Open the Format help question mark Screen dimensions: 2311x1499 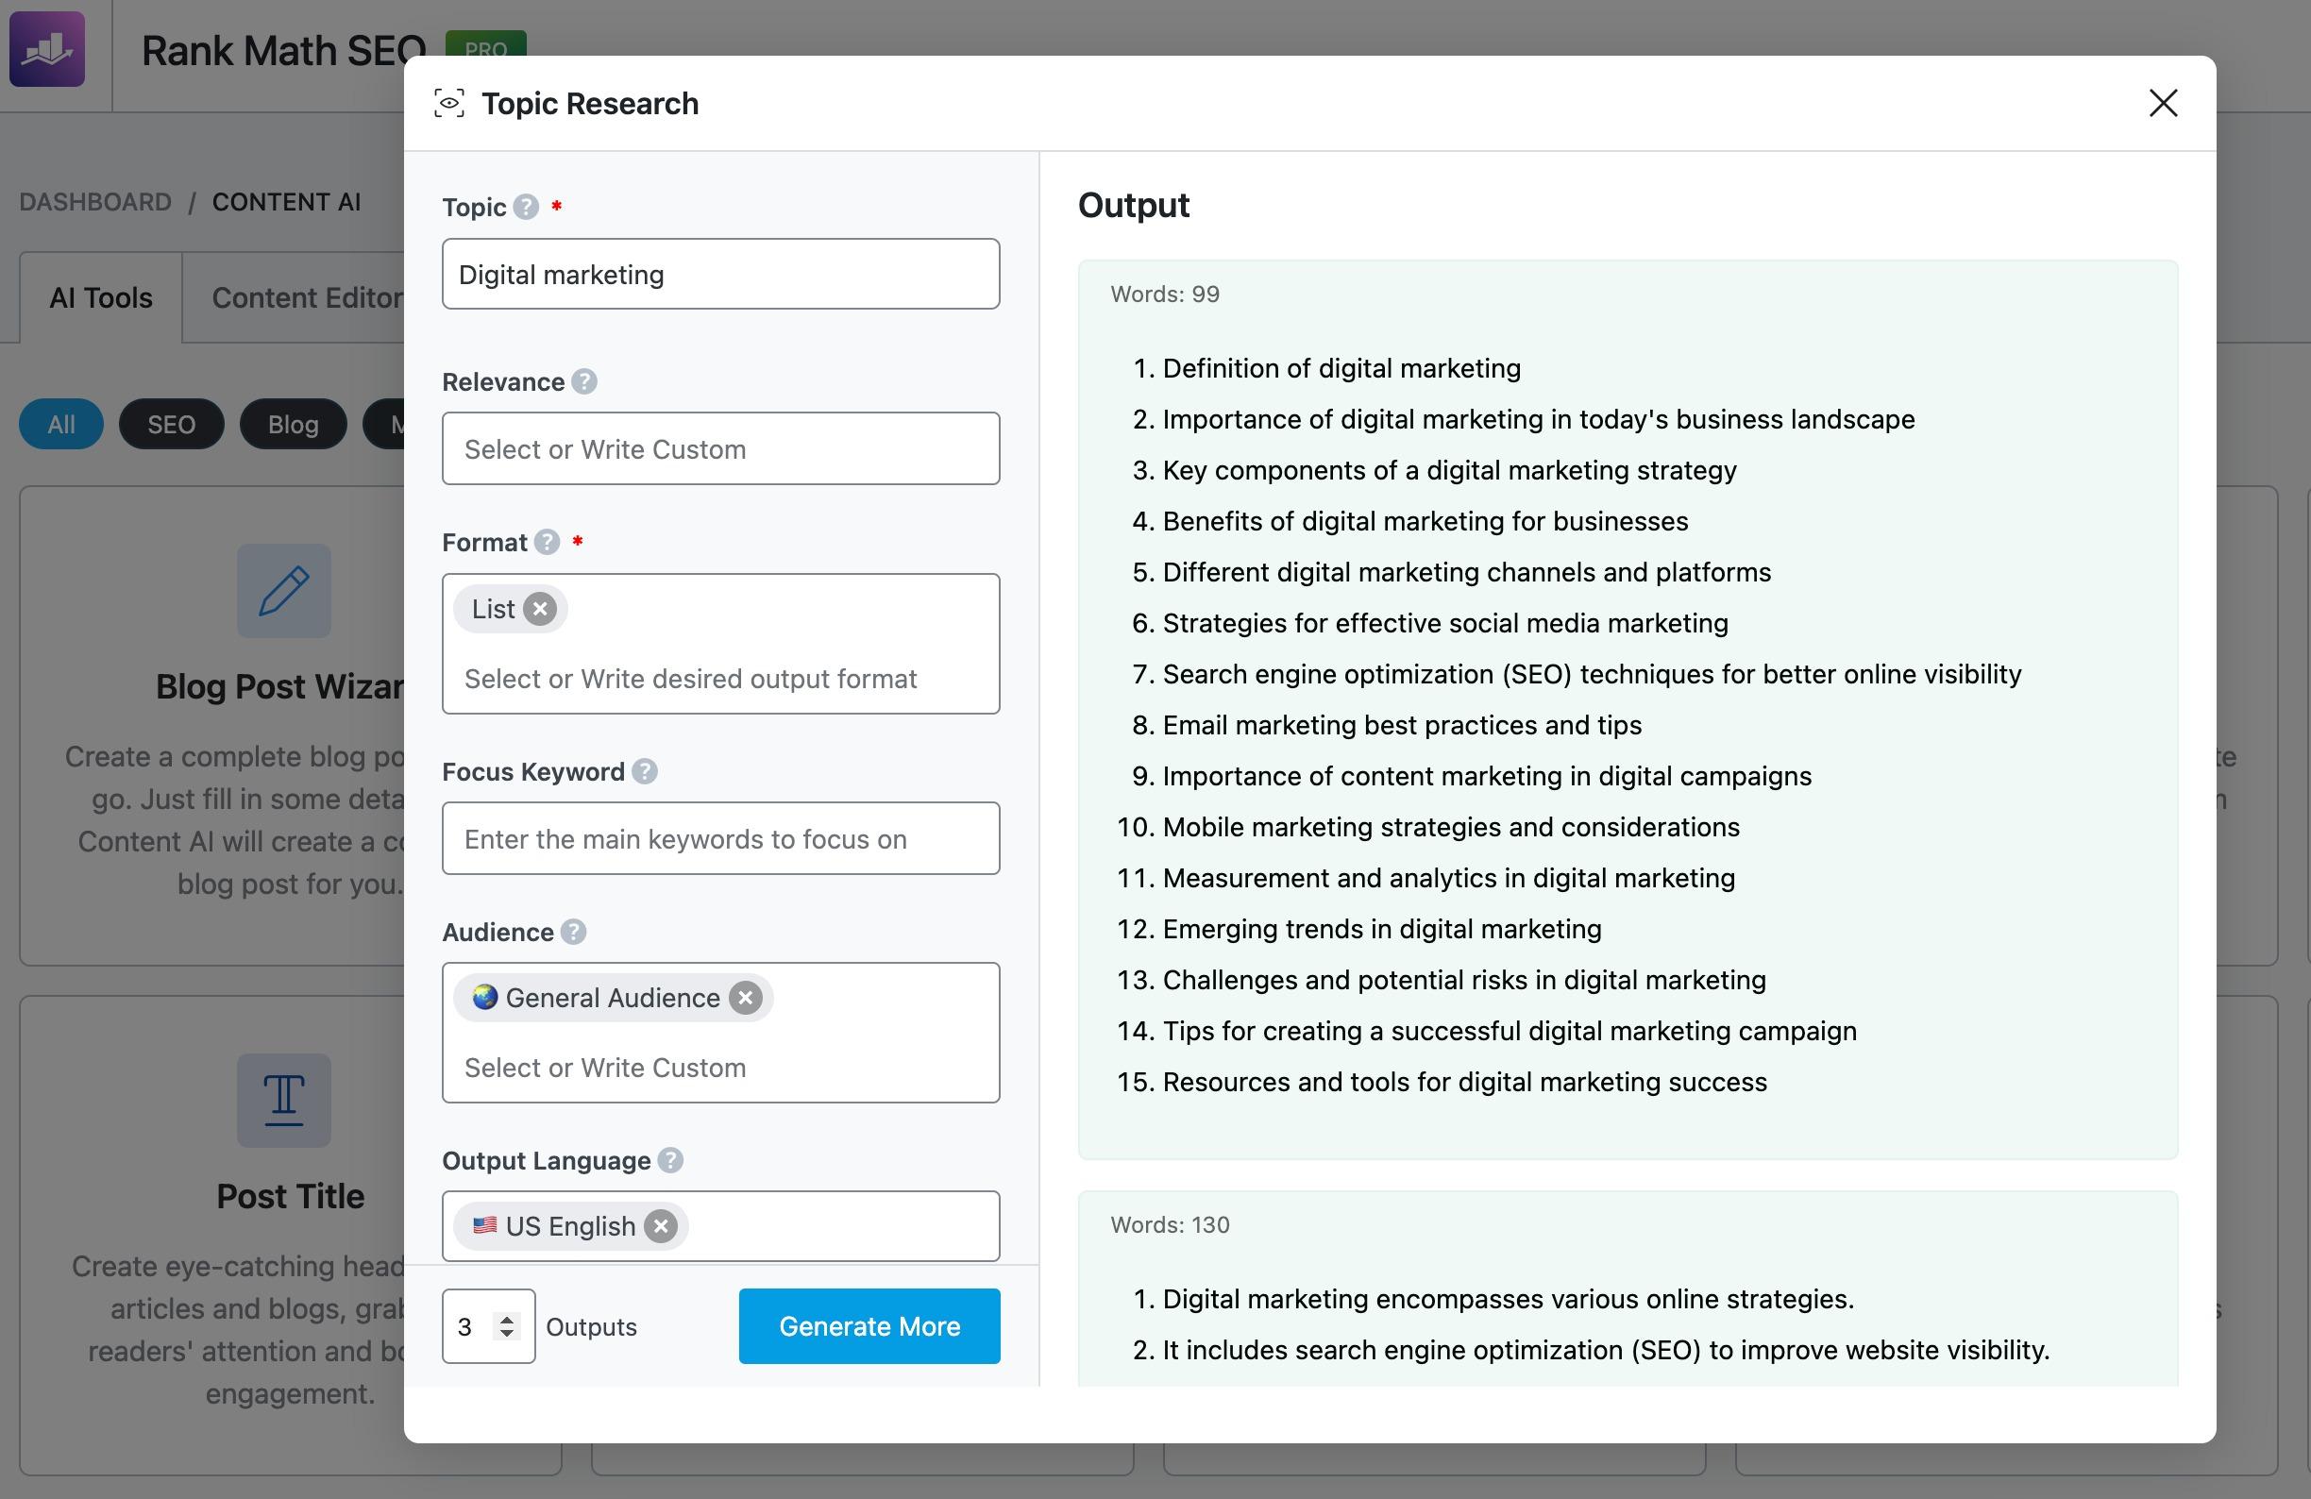(547, 542)
